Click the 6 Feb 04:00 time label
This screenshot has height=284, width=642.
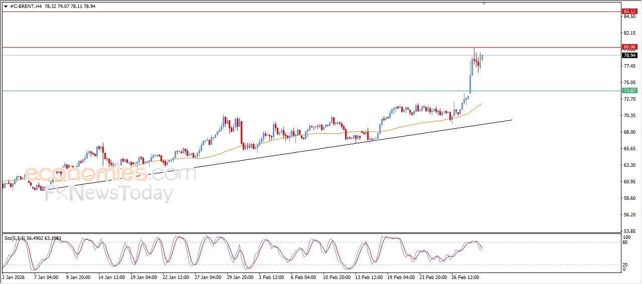point(302,276)
